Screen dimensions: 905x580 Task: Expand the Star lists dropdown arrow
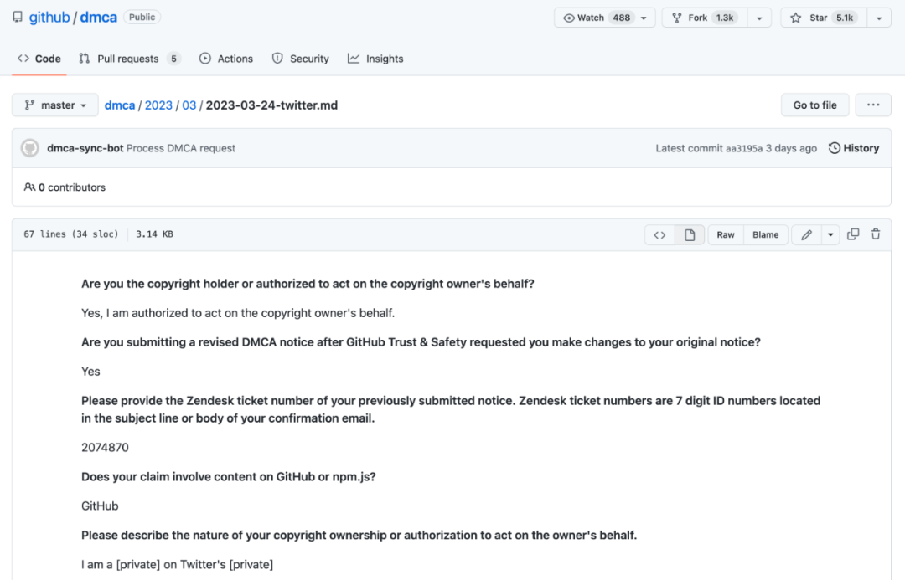pyautogui.click(x=878, y=18)
